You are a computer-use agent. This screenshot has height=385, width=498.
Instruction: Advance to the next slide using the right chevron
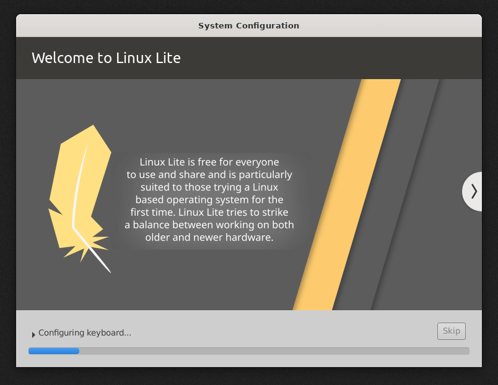click(x=473, y=192)
